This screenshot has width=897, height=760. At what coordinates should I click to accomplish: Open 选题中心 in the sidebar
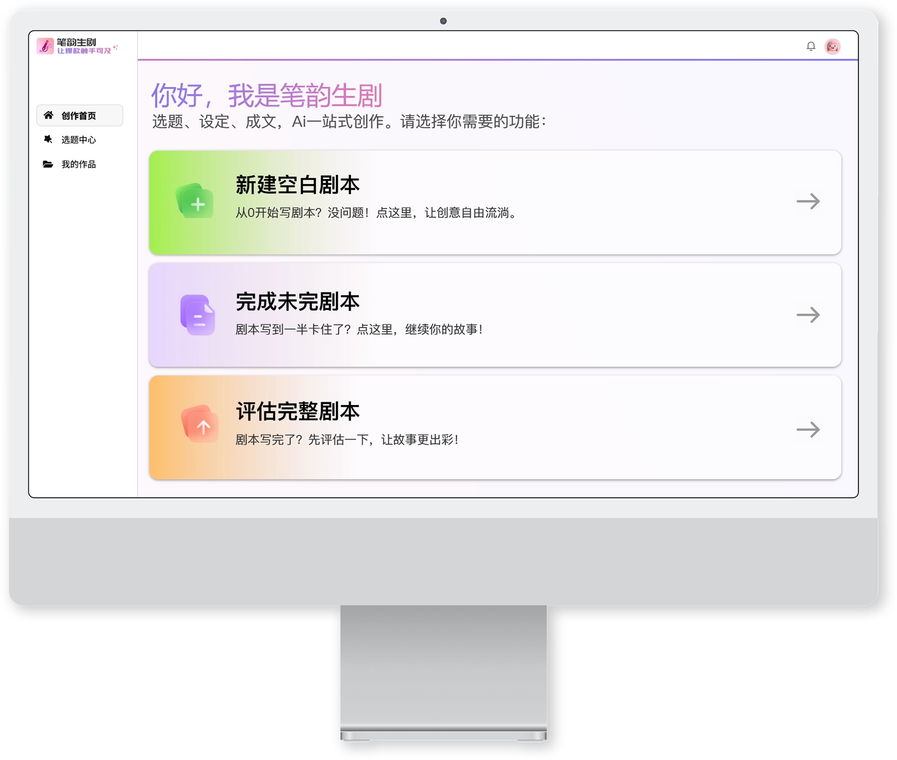(80, 139)
